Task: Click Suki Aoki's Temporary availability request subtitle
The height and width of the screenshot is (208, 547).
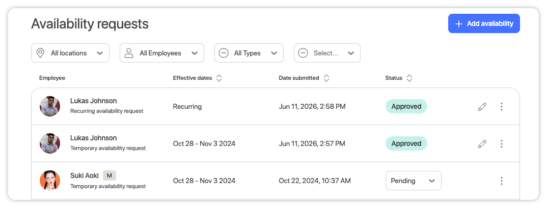Action: 108,186
